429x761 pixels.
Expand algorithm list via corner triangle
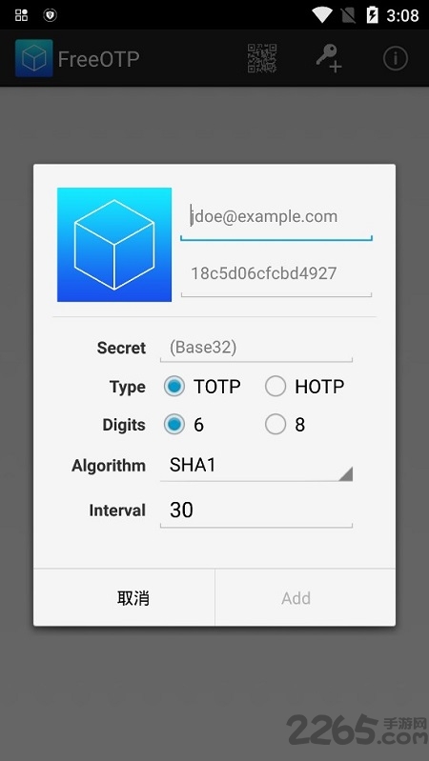345,473
